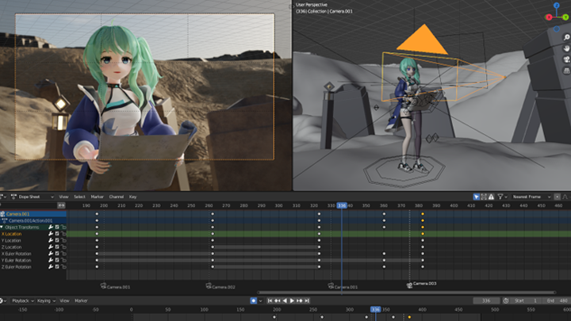Open the Key menu
Screen dimensions: 571x321
point(132,197)
